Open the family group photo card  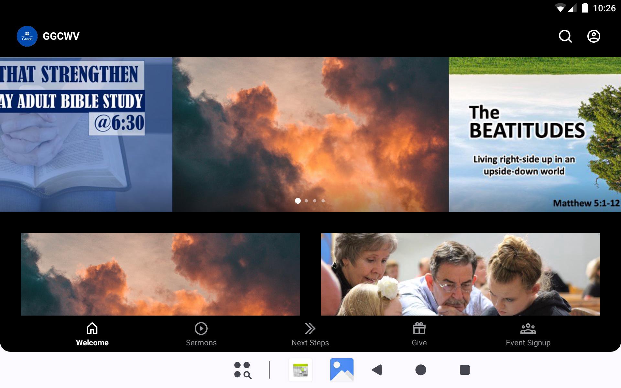click(460, 274)
